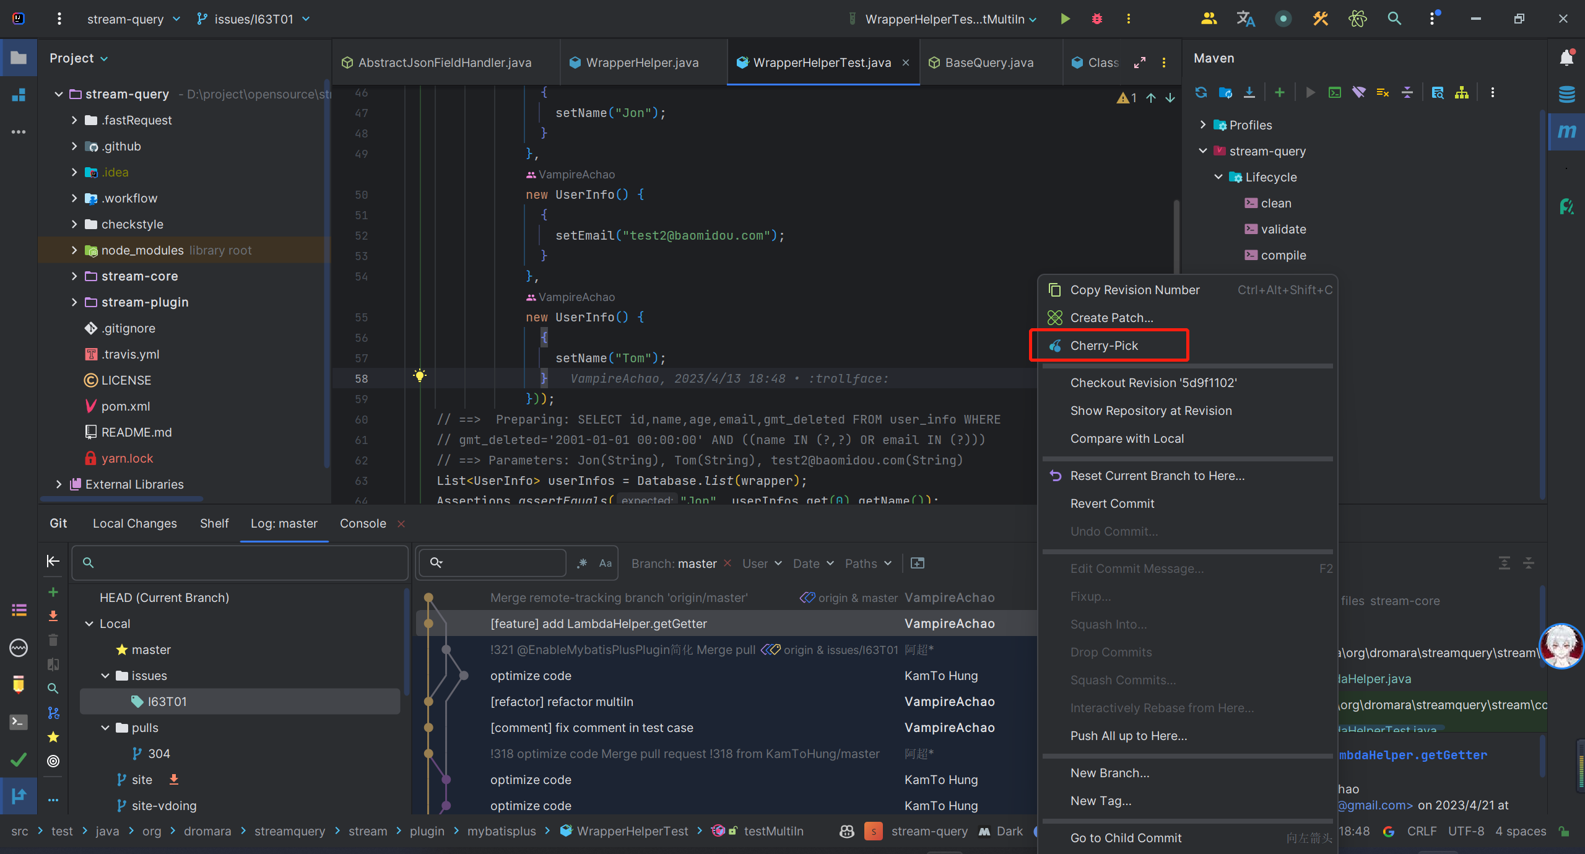The height and width of the screenshot is (854, 1585).
Task: Click the lightbulb intention icon at line 58
Action: coord(420,375)
